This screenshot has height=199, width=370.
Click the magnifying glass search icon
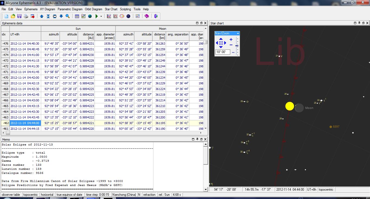[68, 16]
